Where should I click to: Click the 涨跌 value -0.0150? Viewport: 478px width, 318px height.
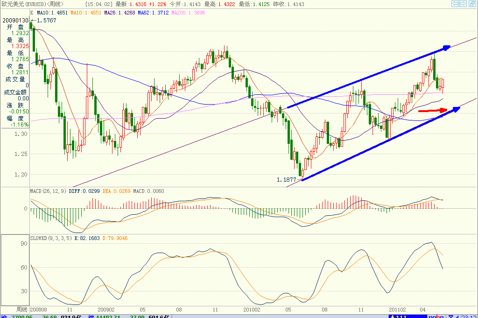point(19,112)
